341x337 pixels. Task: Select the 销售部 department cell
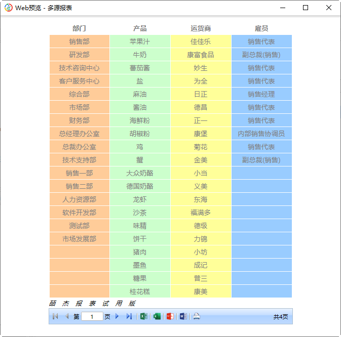point(80,41)
